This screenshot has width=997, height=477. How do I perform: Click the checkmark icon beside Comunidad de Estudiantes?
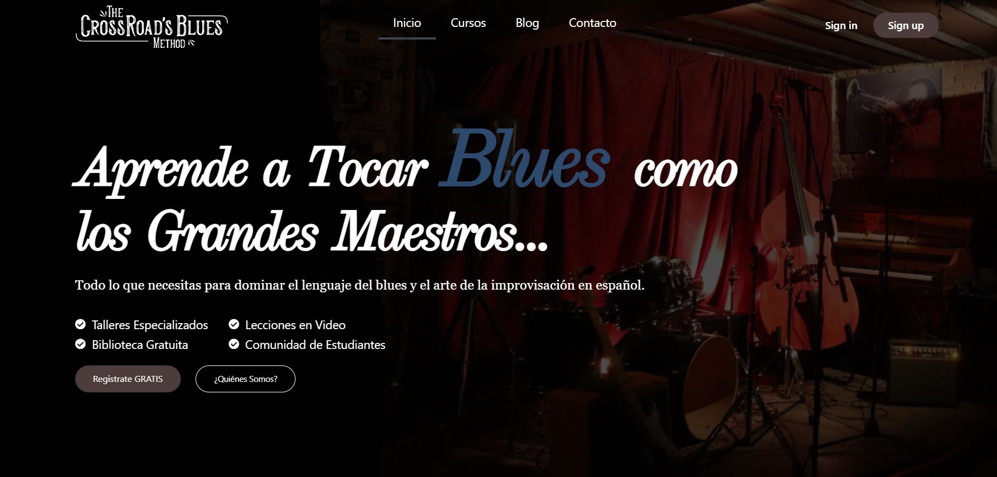tap(234, 344)
